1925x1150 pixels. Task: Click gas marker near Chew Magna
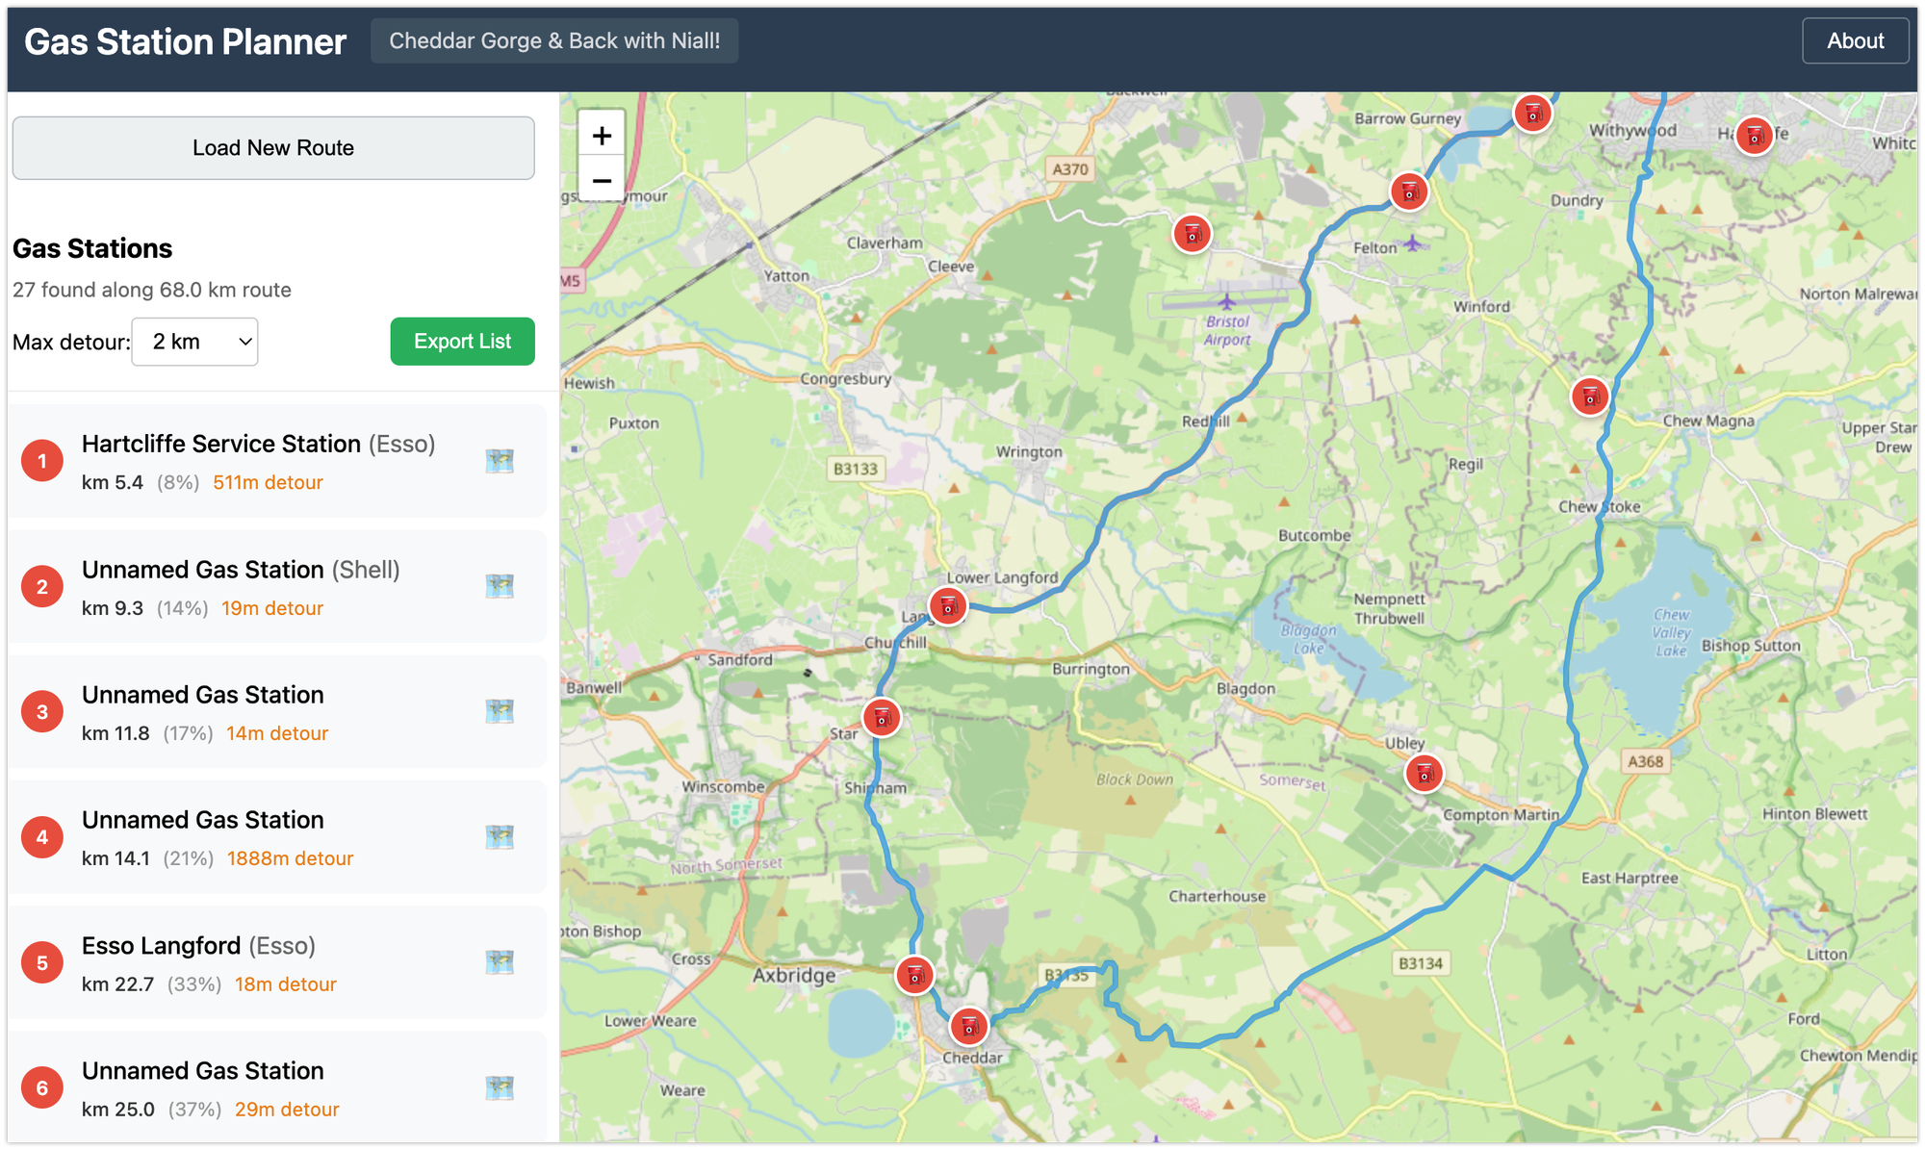[1589, 396]
